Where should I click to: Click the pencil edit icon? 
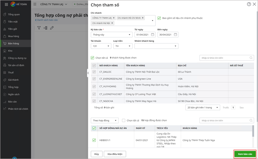pyautogui.click(x=52, y=28)
